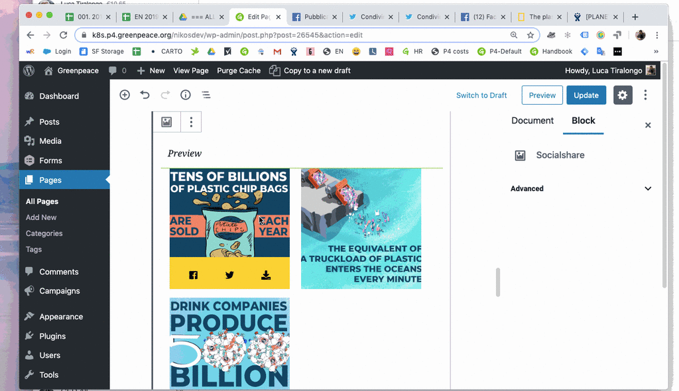Open the Gmail bookmark icon
Viewport: 679px width, 391px height.
[278, 52]
